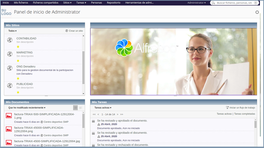This screenshot has height=148, width=264.
Task: Click the Mis Sitios scrollbar up arrow
Action: point(83,36)
